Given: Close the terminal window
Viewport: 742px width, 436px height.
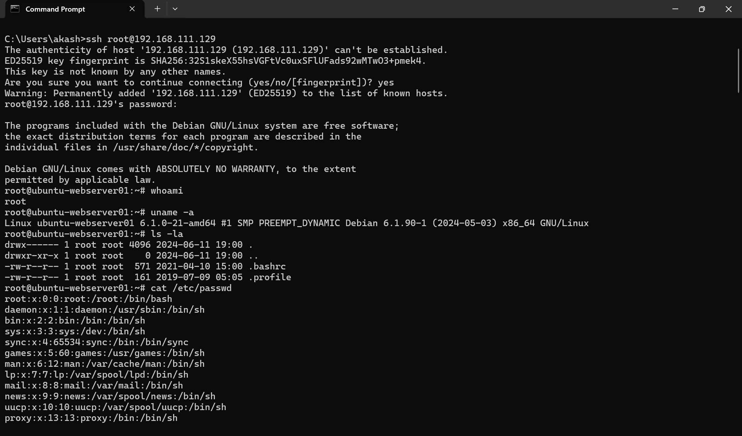Looking at the screenshot, I should coord(728,9).
